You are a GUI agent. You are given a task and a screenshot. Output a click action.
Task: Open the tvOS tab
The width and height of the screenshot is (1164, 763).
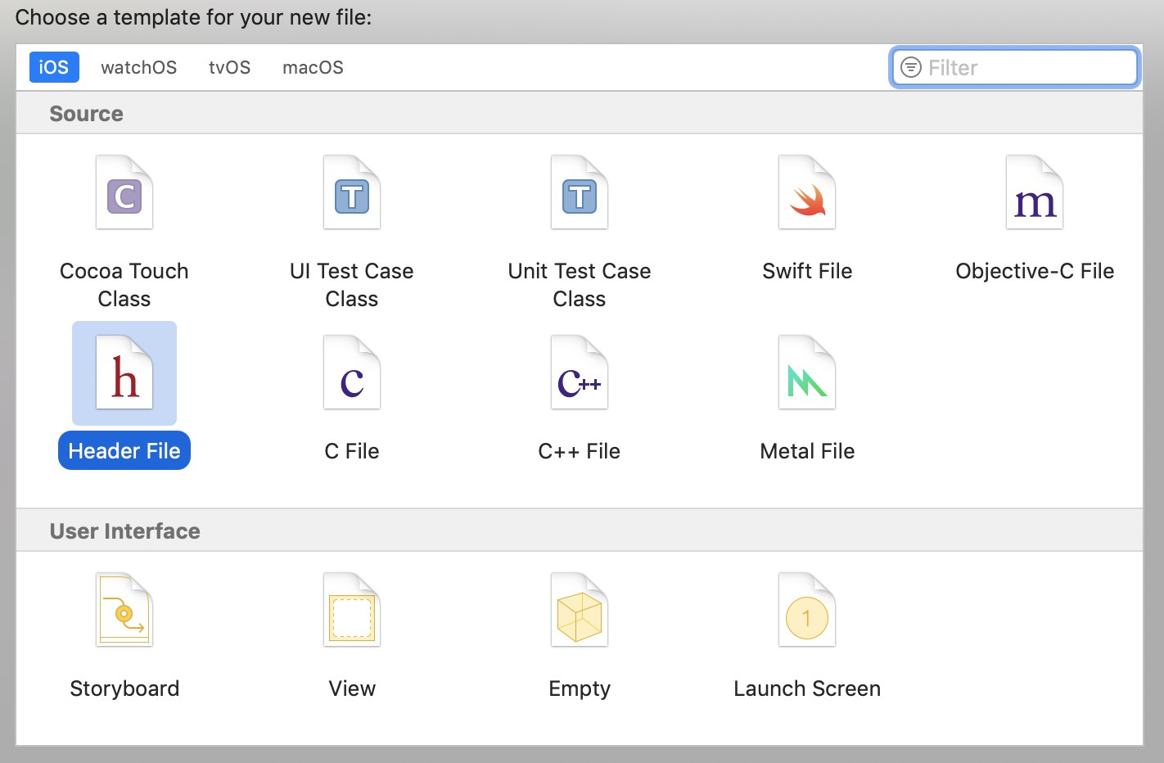coord(230,67)
